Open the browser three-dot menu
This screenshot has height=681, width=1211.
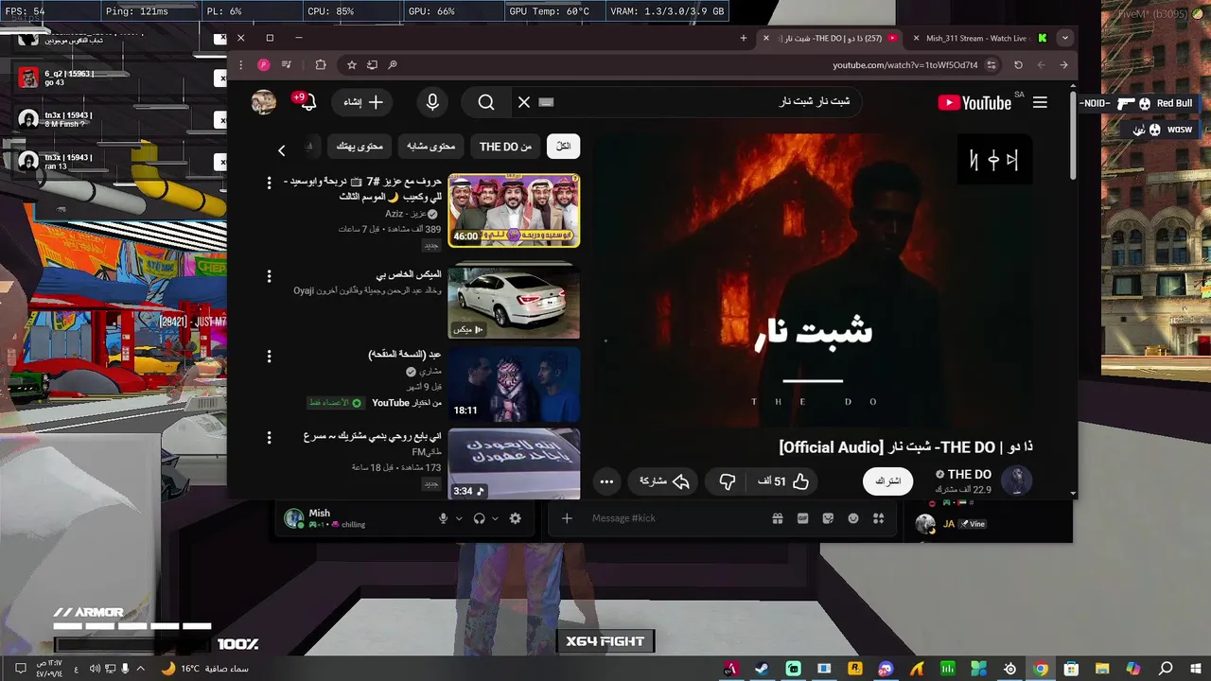tap(240, 64)
